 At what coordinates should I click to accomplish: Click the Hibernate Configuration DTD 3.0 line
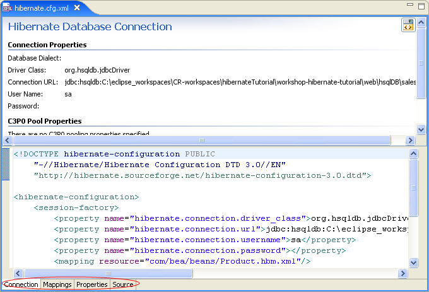point(160,165)
